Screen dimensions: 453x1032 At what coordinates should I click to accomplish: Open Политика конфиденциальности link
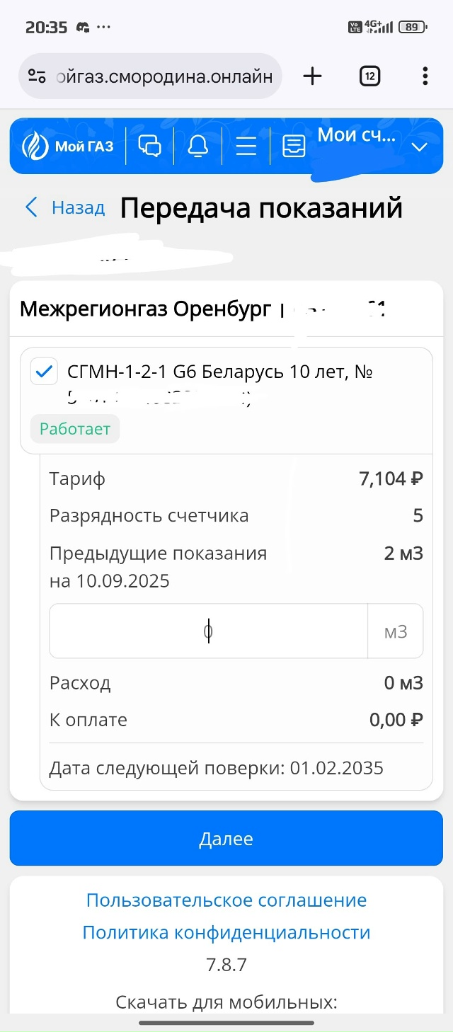point(226,932)
